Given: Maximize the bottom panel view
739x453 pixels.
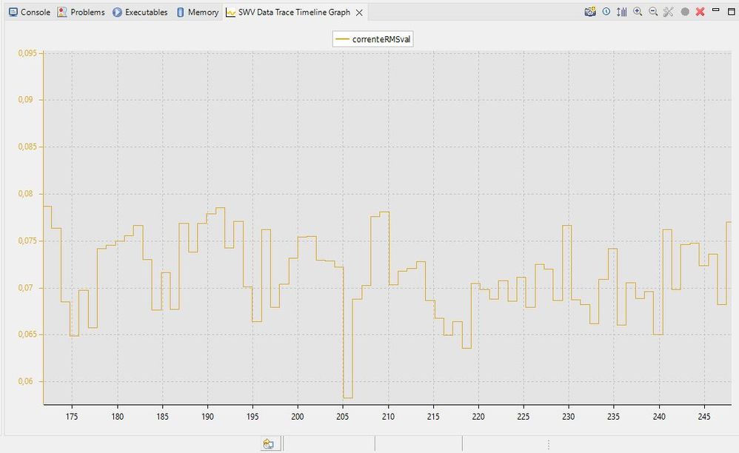Looking at the screenshot, I should click(732, 11).
